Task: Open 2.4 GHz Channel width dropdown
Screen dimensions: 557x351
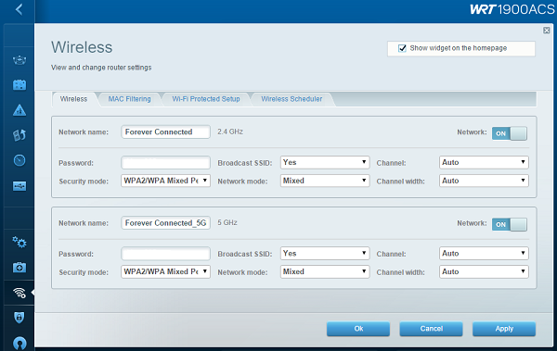Action: pyautogui.click(x=484, y=181)
